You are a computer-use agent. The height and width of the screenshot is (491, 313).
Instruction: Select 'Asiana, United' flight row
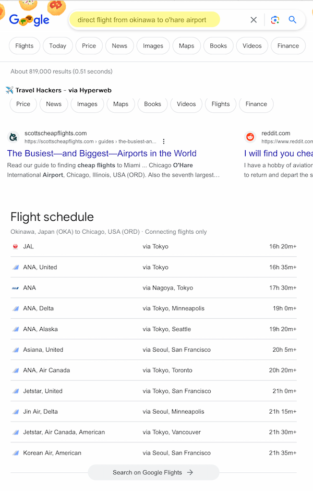tap(154, 350)
